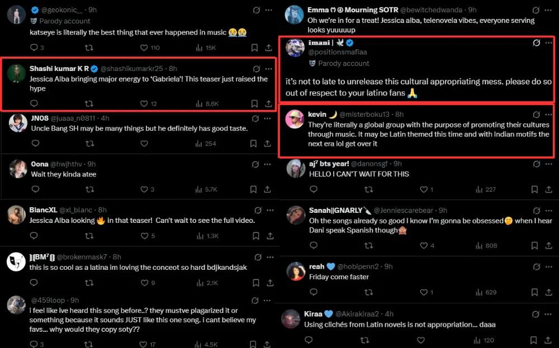Toggle retweet on @459loop's tweet
The height and width of the screenshot is (348, 559).
tap(89, 345)
